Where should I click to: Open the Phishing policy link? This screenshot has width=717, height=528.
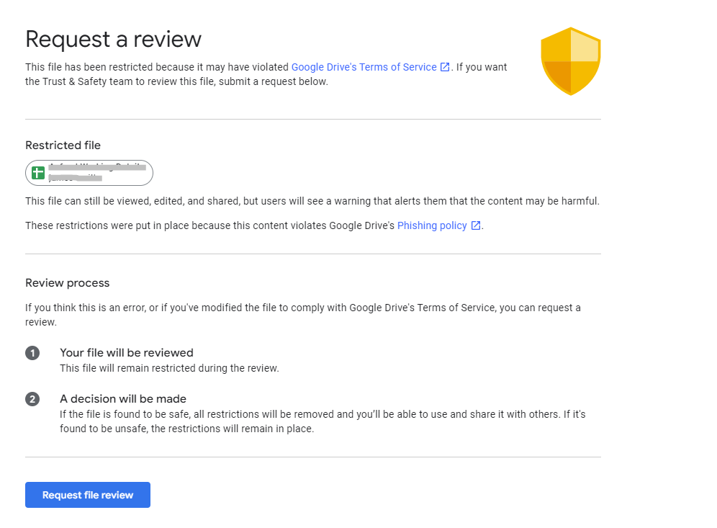432,225
